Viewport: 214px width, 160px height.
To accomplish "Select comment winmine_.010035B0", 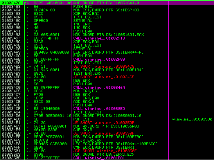I will [x=192, y=119].
